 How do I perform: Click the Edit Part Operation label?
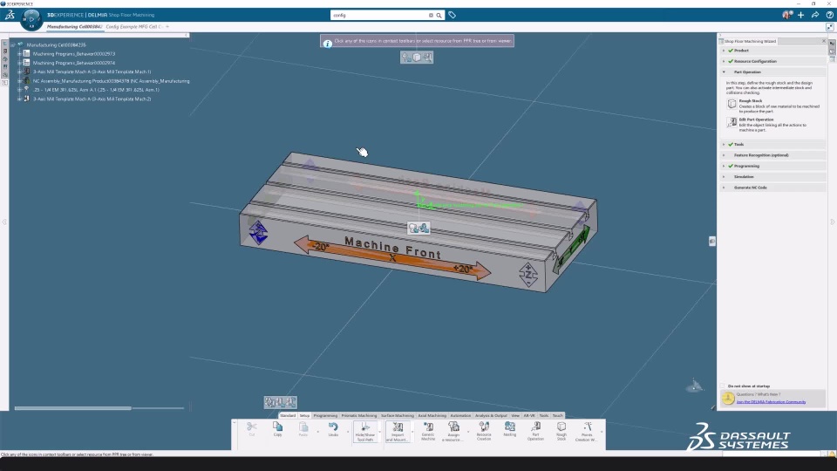(756, 119)
